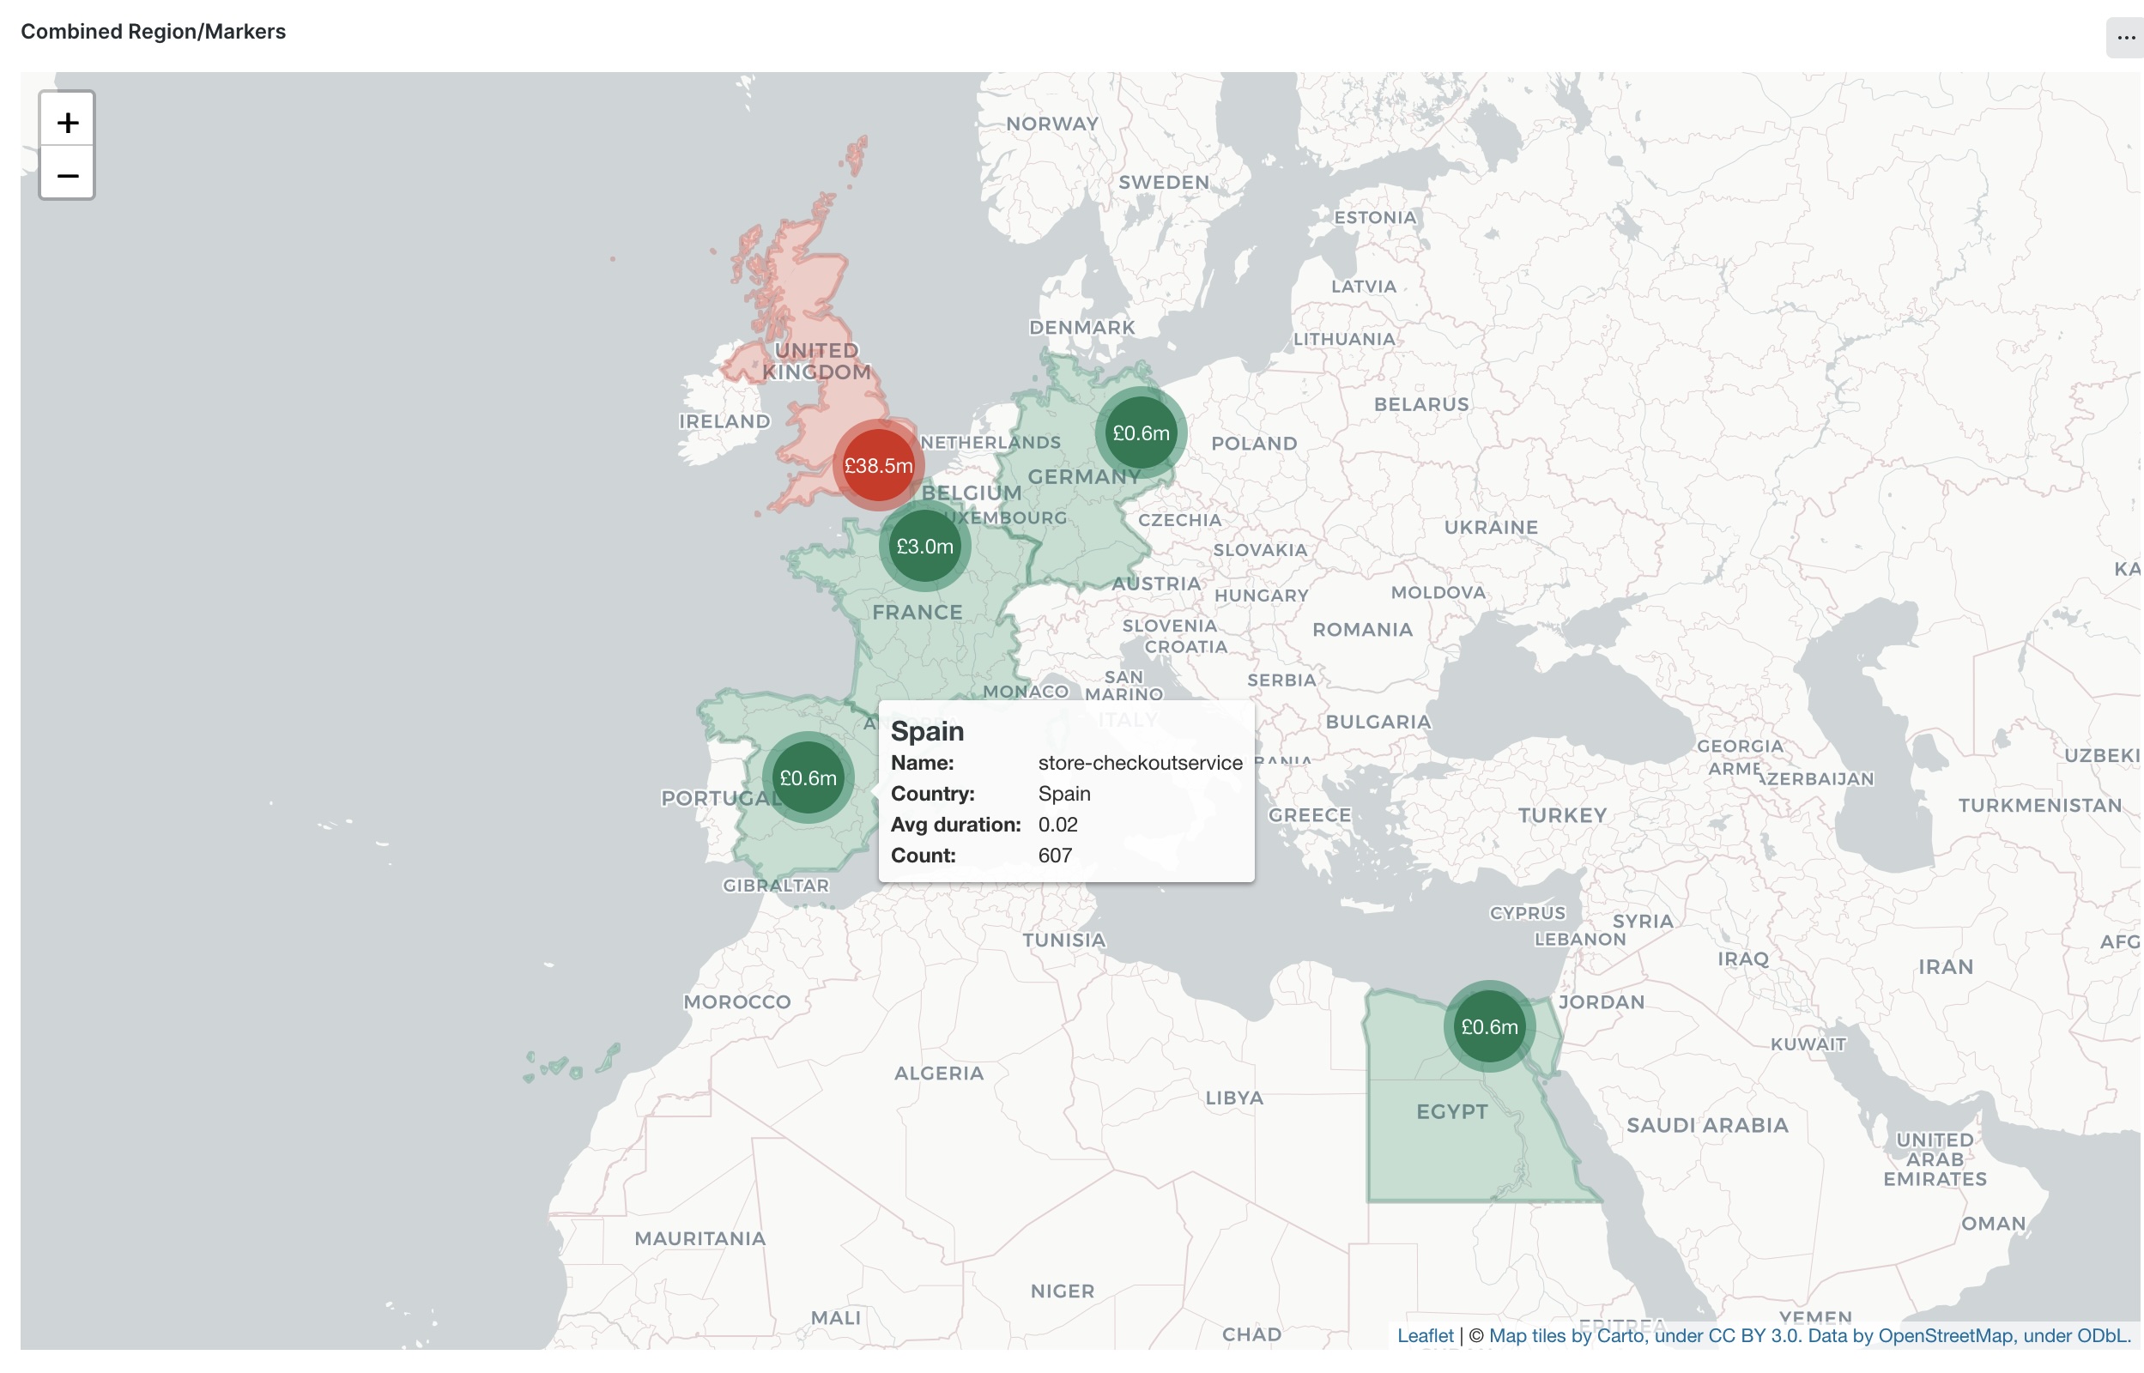This screenshot has height=1373, width=2144.
Task: Click the £0.6m marker over Egypt
Action: [x=1489, y=1027]
